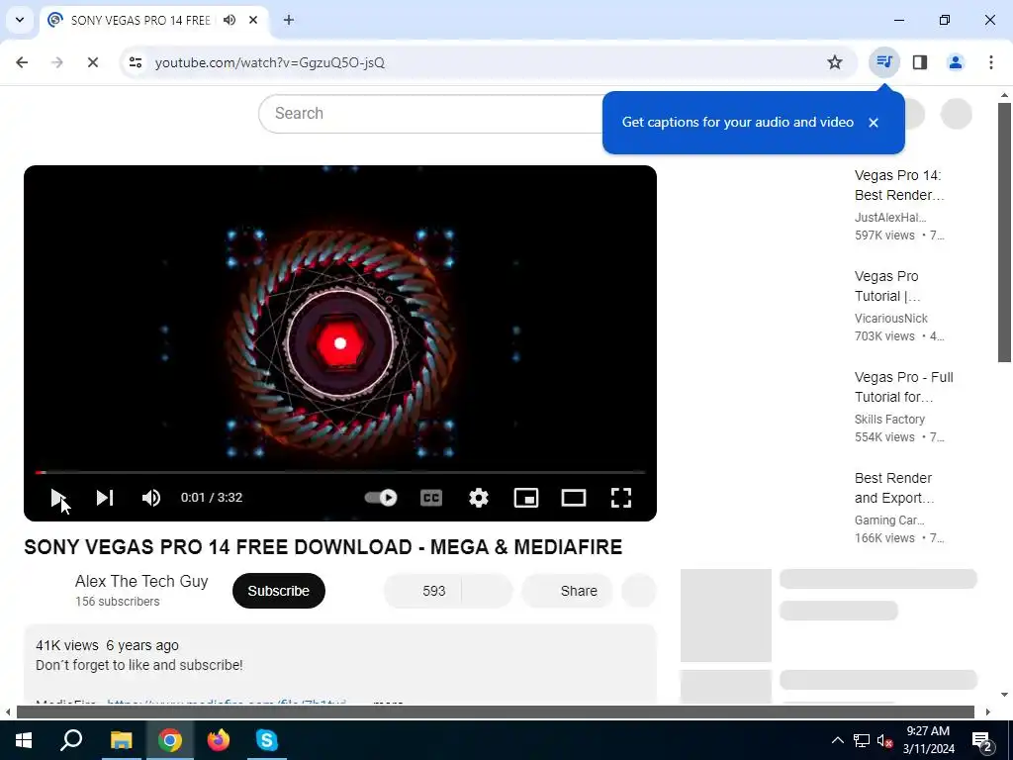
Task: Enter full screen mode
Action: 621,498
